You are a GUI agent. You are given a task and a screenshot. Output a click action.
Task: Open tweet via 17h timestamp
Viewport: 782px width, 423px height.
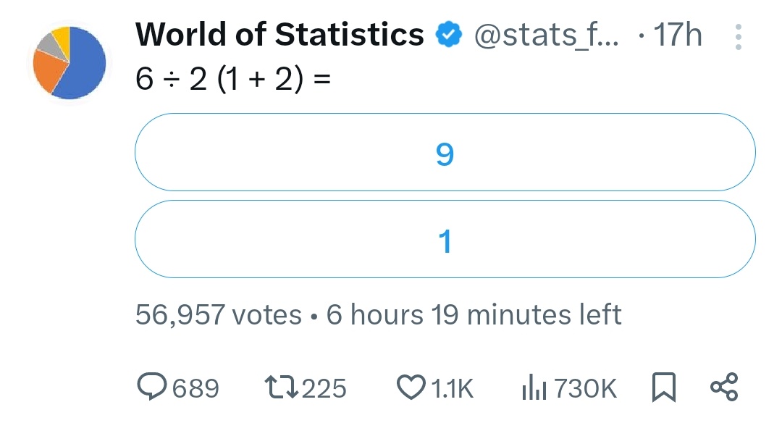tap(677, 35)
